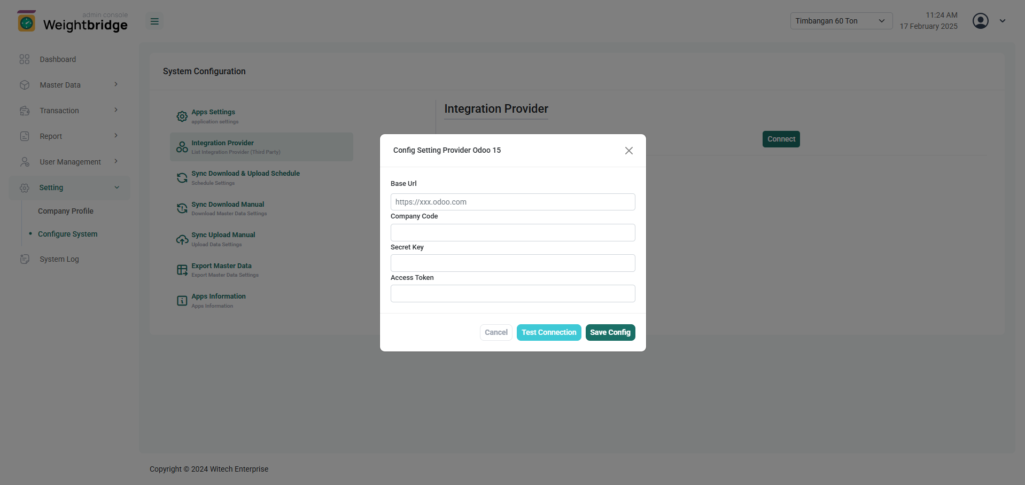Click the Integration Provider nodes icon
Viewport: 1025px width, 485px height.
coord(181,146)
